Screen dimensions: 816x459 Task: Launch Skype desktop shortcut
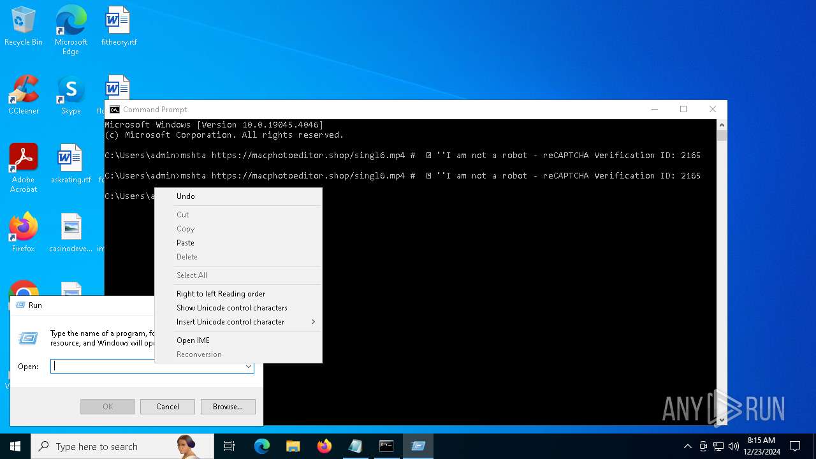(x=71, y=96)
